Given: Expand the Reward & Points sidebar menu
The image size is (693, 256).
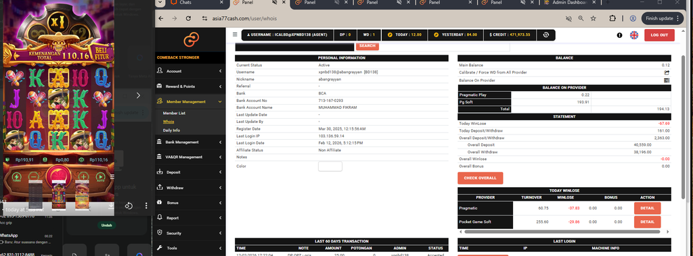Looking at the screenshot, I should [190, 86].
